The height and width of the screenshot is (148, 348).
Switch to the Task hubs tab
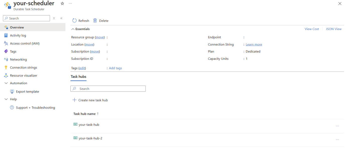click(78, 77)
